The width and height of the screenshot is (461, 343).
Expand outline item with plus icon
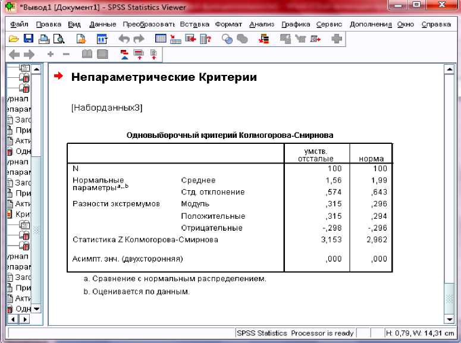51,54
